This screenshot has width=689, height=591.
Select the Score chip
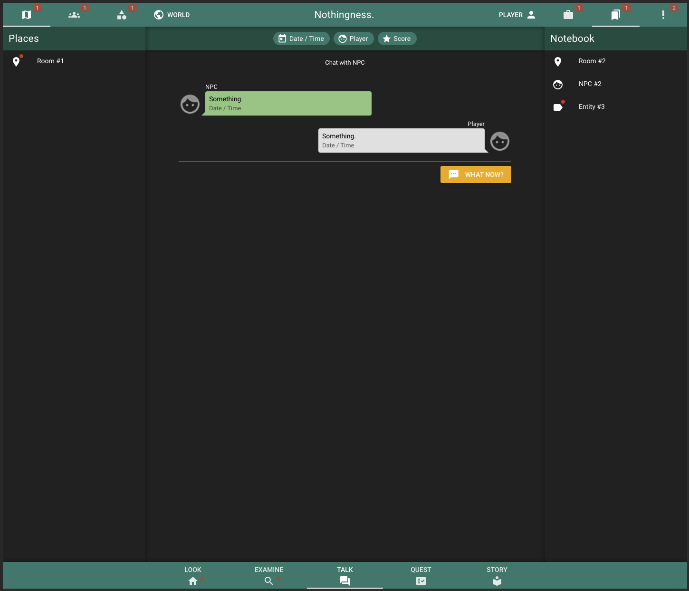point(397,39)
